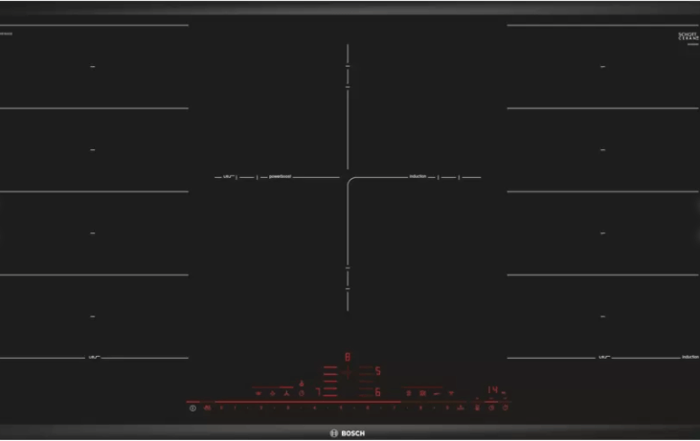Tap the powerboost label on the cooktop
The image size is (700, 441).
(280, 177)
